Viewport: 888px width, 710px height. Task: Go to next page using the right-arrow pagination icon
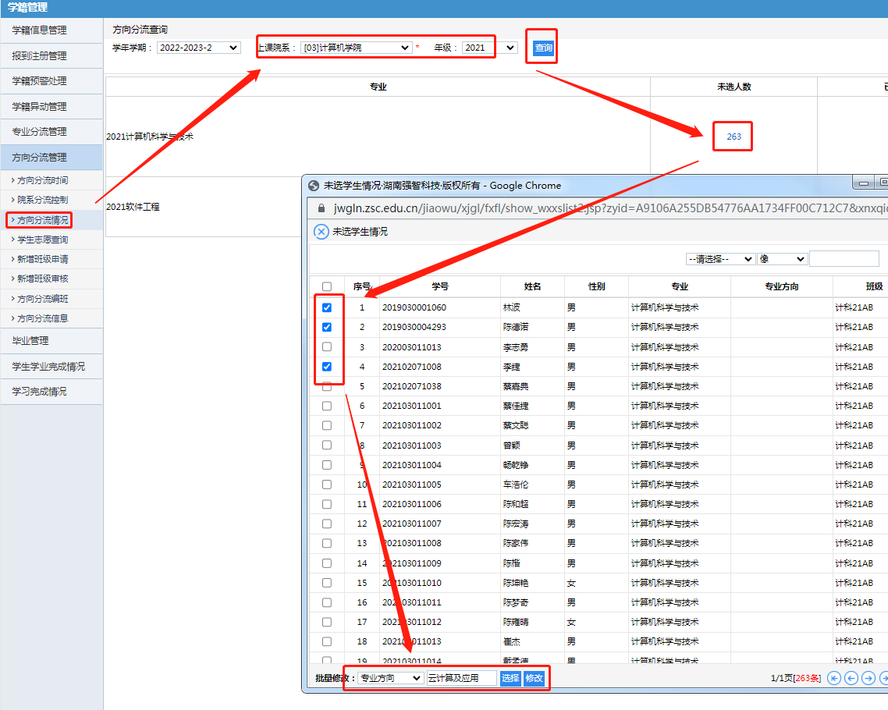[868, 678]
